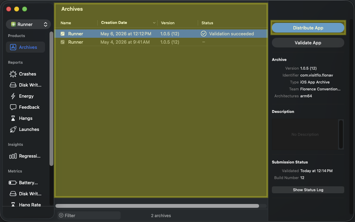Viewport: 355px width, 222px height.
Task: Select Runner archive from May 4, 2026
Action: click(161, 42)
